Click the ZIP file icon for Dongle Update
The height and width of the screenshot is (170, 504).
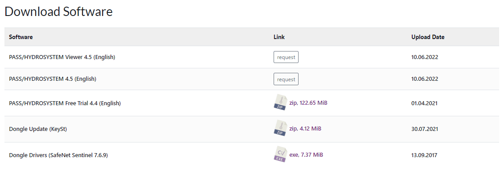(x=280, y=128)
